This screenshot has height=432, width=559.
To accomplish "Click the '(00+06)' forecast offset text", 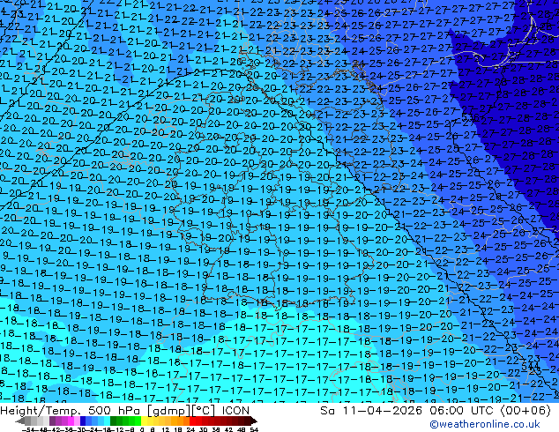I will click(x=525, y=411).
